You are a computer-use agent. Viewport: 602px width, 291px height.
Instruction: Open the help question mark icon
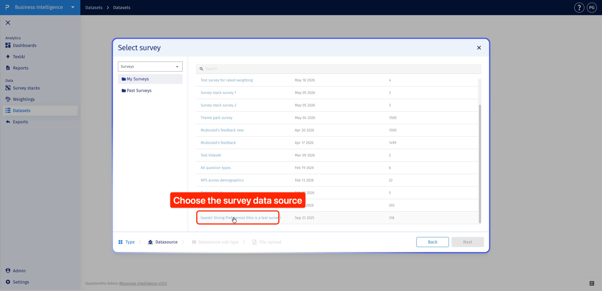(x=579, y=8)
